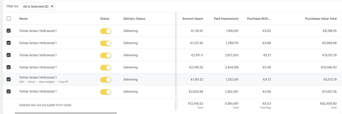
Task: Sort by the Status column header
Action: click(105, 18)
